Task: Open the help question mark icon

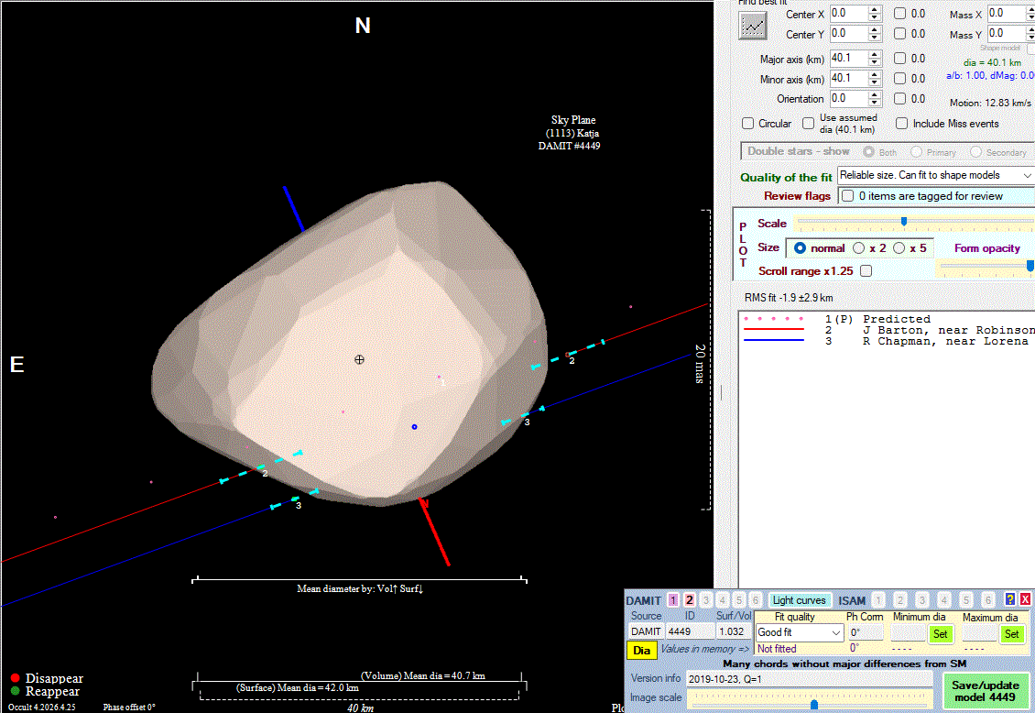Action: click(x=1010, y=598)
